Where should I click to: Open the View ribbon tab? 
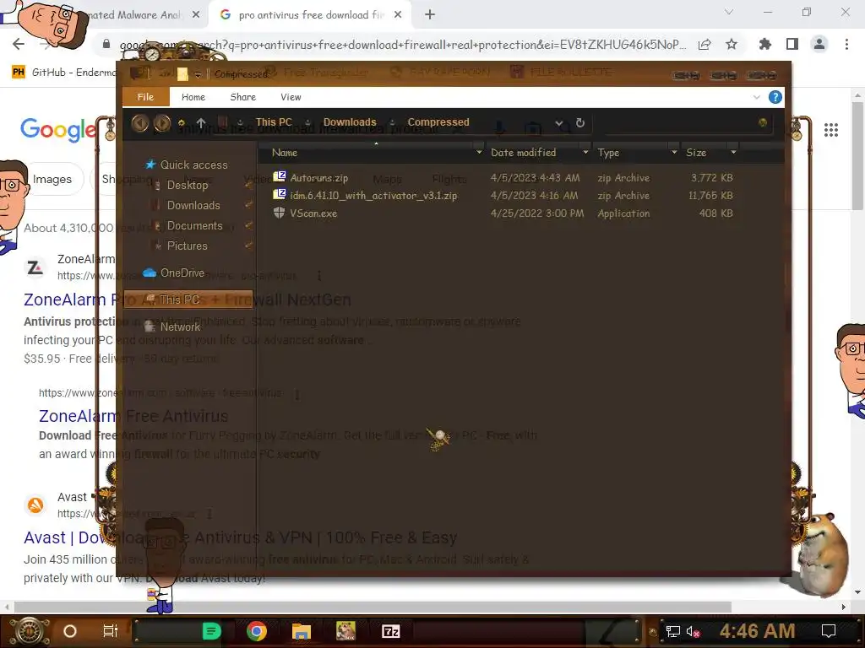click(291, 97)
